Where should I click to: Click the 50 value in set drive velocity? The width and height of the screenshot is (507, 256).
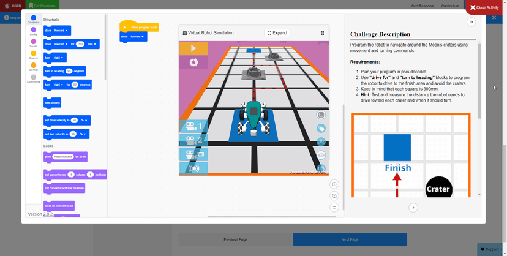pos(74,120)
